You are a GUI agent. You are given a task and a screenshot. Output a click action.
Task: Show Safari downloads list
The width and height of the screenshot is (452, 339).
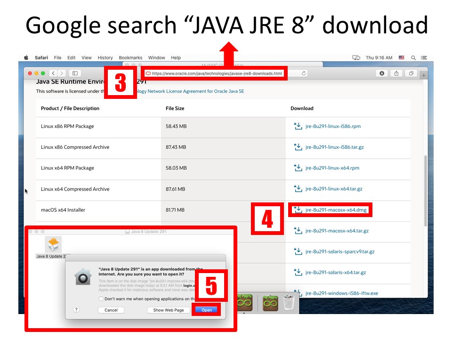[382, 73]
